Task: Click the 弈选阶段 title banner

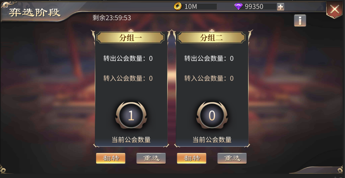Action: click(x=35, y=12)
